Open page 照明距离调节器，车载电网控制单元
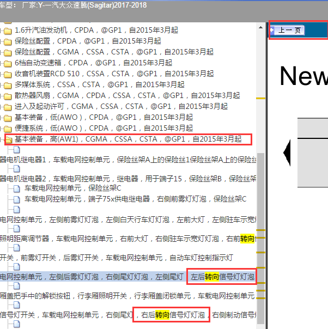 (x=128, y=239)
